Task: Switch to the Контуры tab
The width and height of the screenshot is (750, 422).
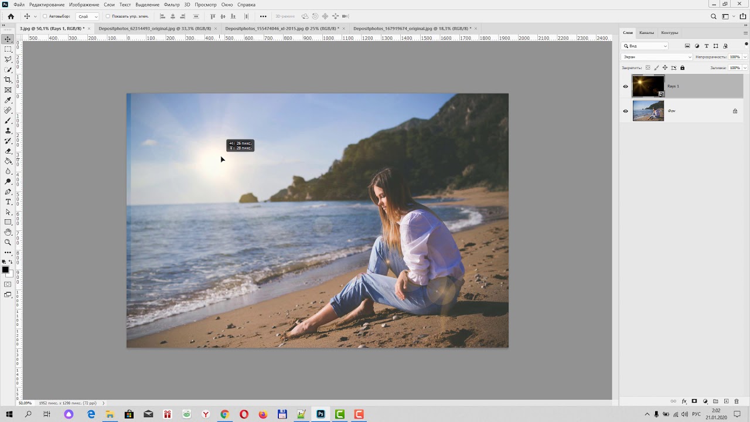Action: (669, 33)
